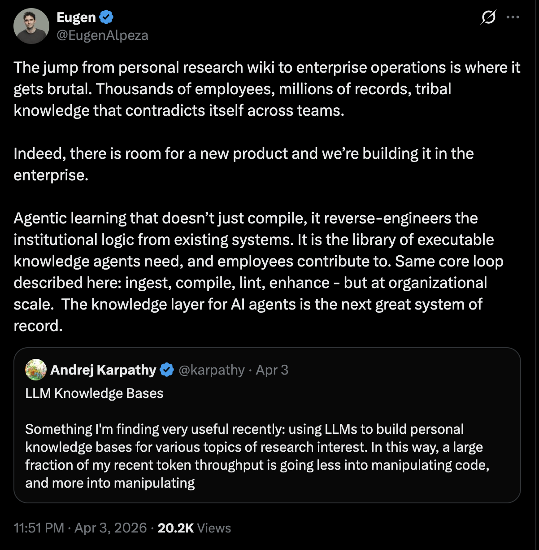Click the Eugen display name
Image resolution: width=539 pixels, height=550 pixels.
[76, 17]
